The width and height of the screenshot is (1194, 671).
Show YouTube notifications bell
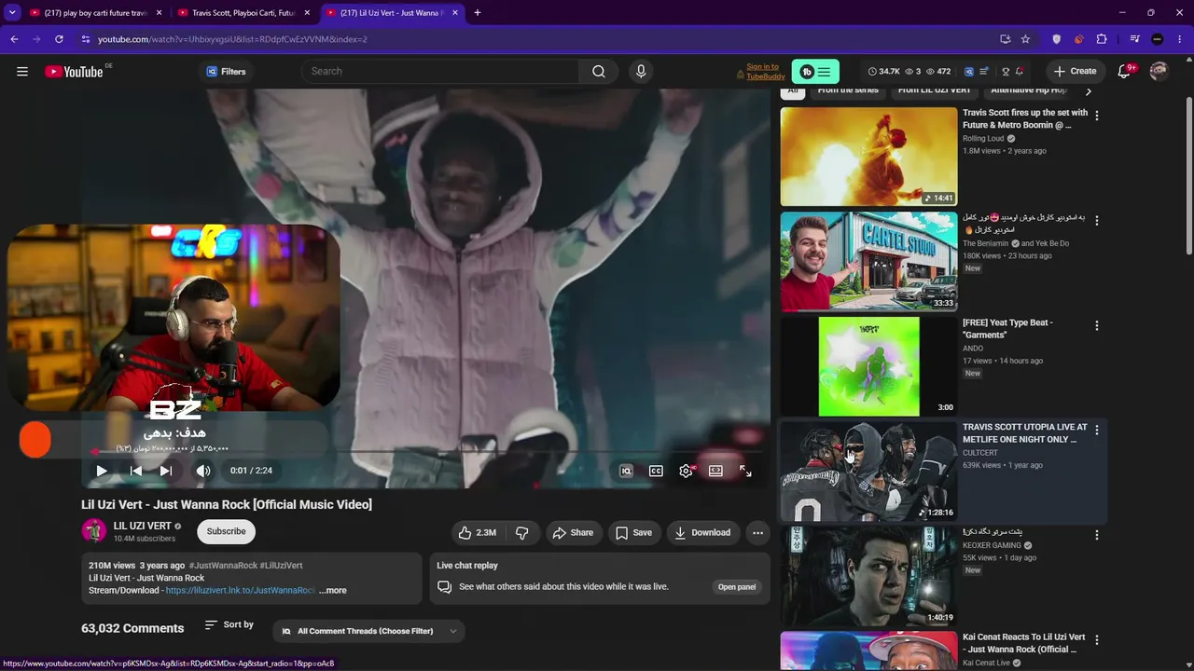[x=1125, y=72]
